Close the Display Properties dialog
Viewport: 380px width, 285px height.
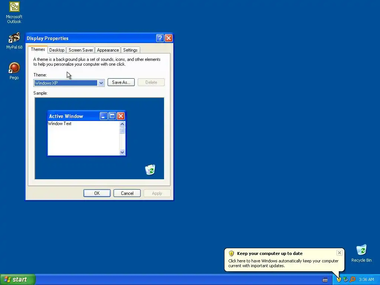click(x=168, y=38)
